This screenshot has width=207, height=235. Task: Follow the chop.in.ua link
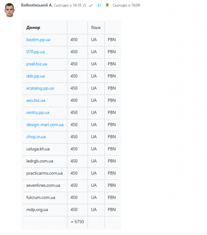point(36,137)
